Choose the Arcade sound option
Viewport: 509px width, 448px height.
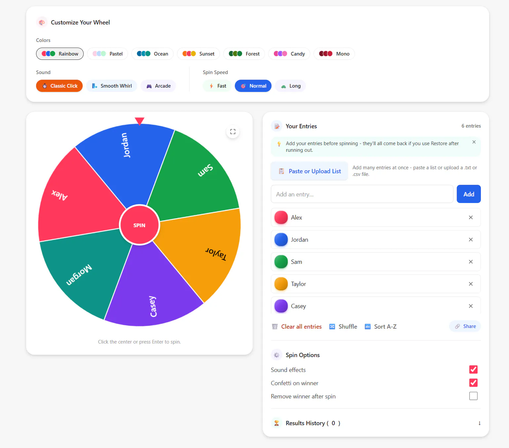click(158, 86)
